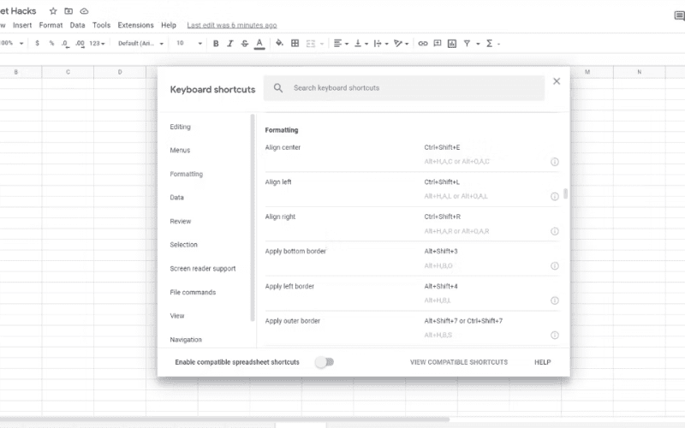Toggle strikethrough formatting
Image resolution: width=685 pixels, height=428 pixels.
coord(245,44)
